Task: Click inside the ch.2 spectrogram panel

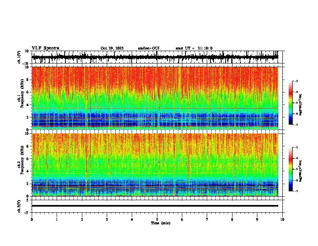Action: point(155,165)
